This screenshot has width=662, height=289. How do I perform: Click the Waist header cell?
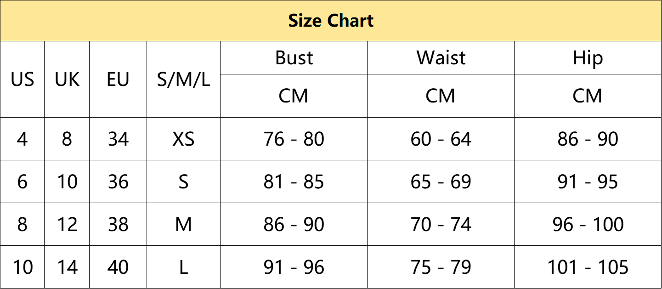tap(441, 58)
